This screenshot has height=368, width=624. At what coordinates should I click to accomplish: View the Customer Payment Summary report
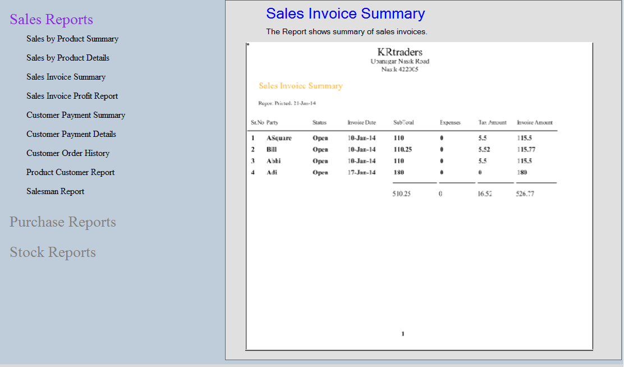(76, 115)
